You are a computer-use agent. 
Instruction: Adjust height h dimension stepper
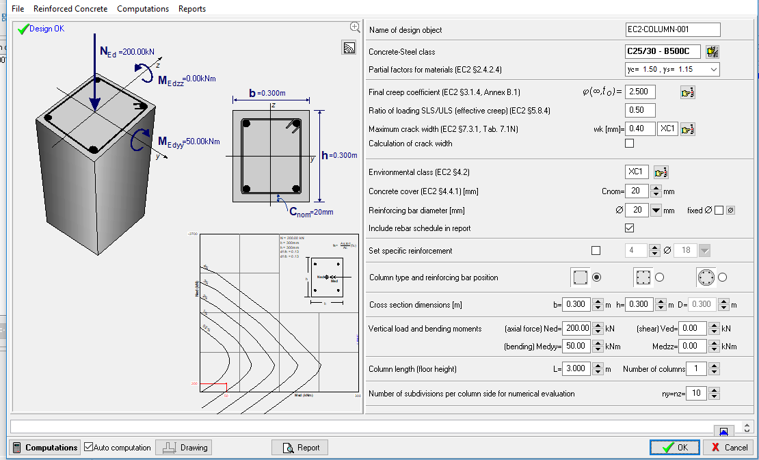click(661, 305)
